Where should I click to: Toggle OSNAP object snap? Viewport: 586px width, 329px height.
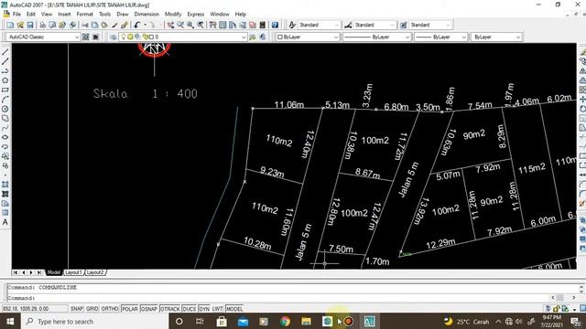click(149, 309)
